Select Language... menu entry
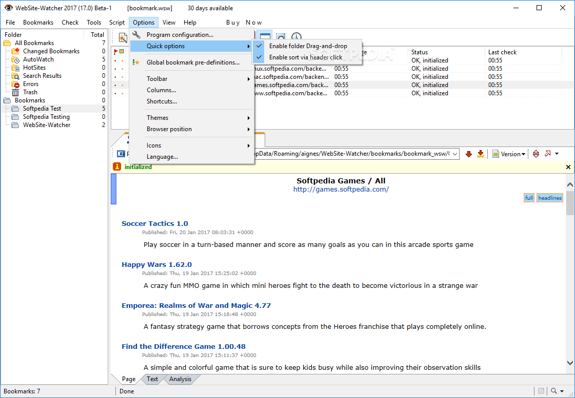This screenshot has width=575, height=398. click(192, 157)
